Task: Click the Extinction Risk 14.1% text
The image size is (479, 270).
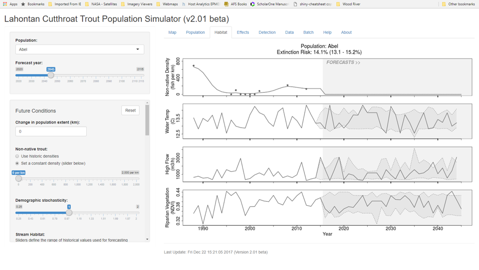Action: click(319, 52)
